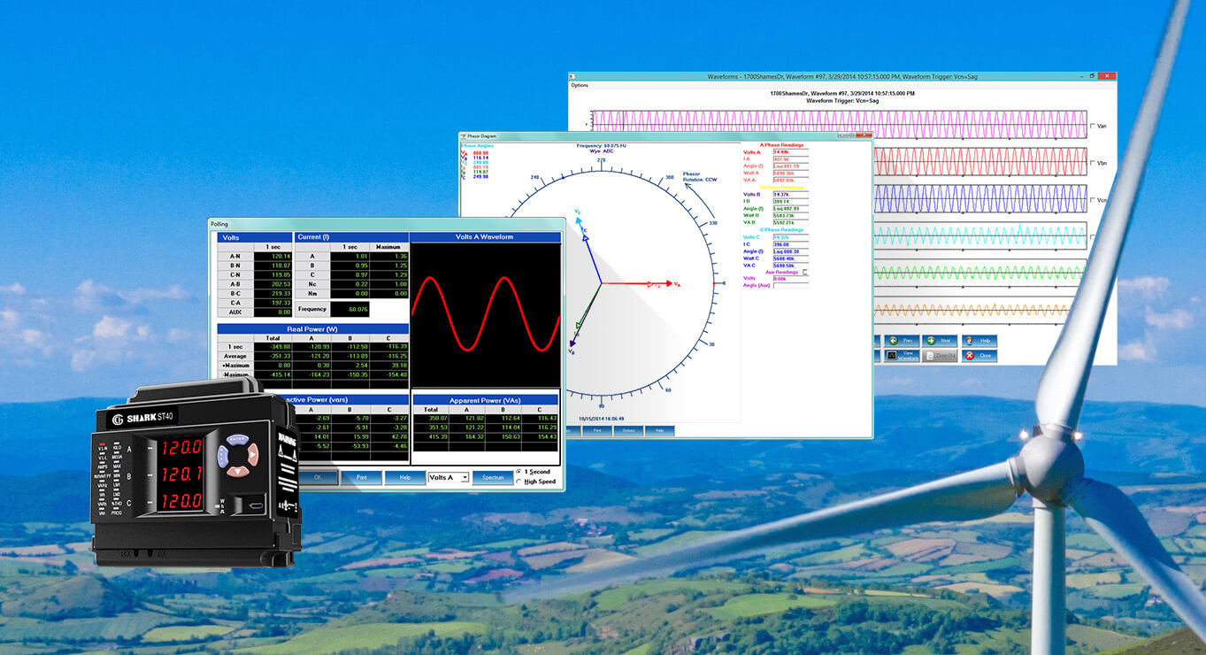Maximize the Waveforms window
1206x655 pixels.
(1092, 76)
